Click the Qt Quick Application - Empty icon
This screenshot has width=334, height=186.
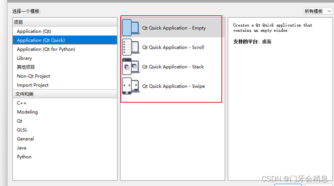131,28
